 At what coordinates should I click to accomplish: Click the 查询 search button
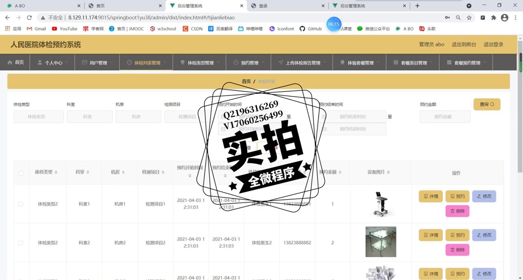point(486,104)
